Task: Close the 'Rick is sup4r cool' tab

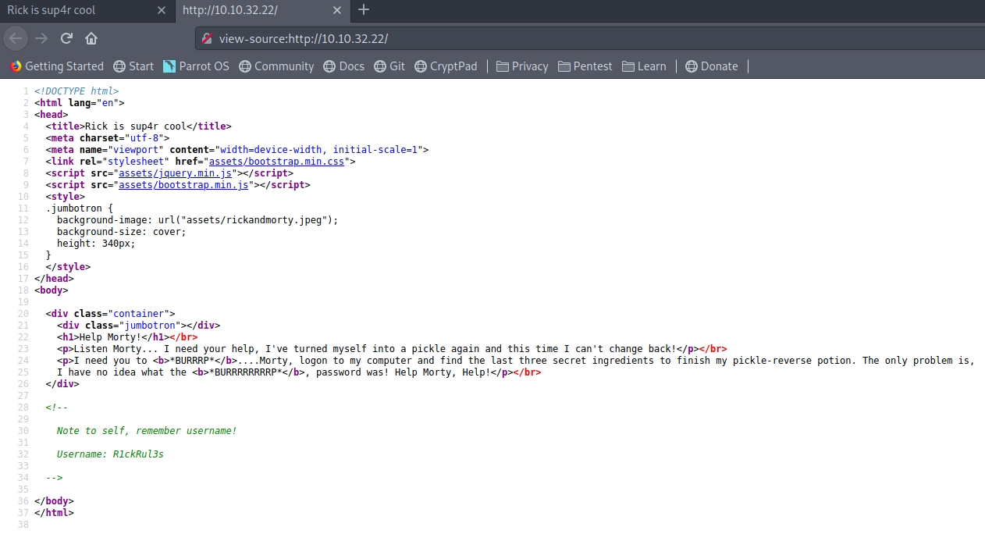Action: [x=162, y=10]
